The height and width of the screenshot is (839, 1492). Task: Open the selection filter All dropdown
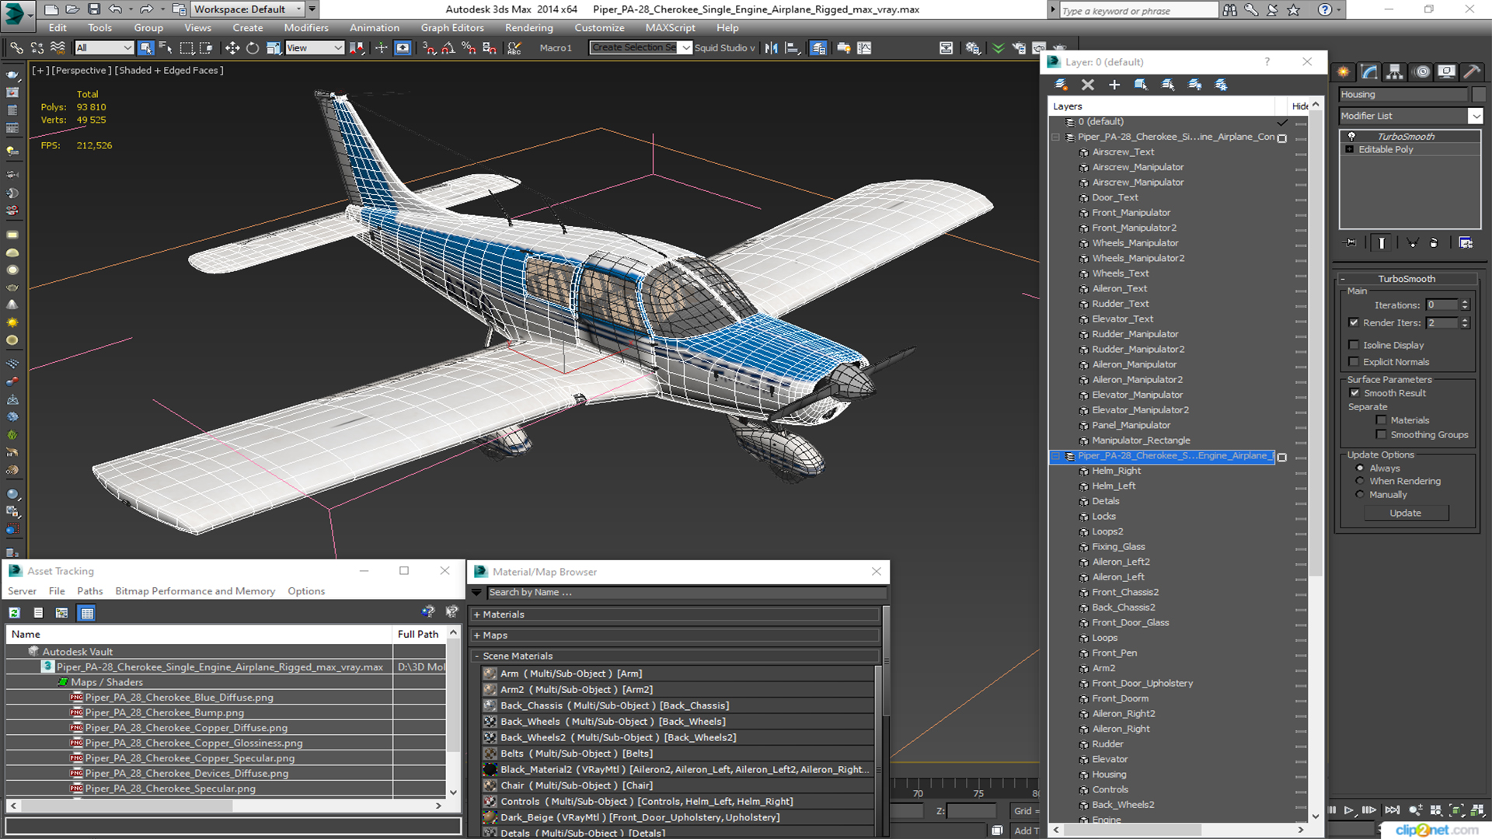pyautogui.click(x=104, y=48)
